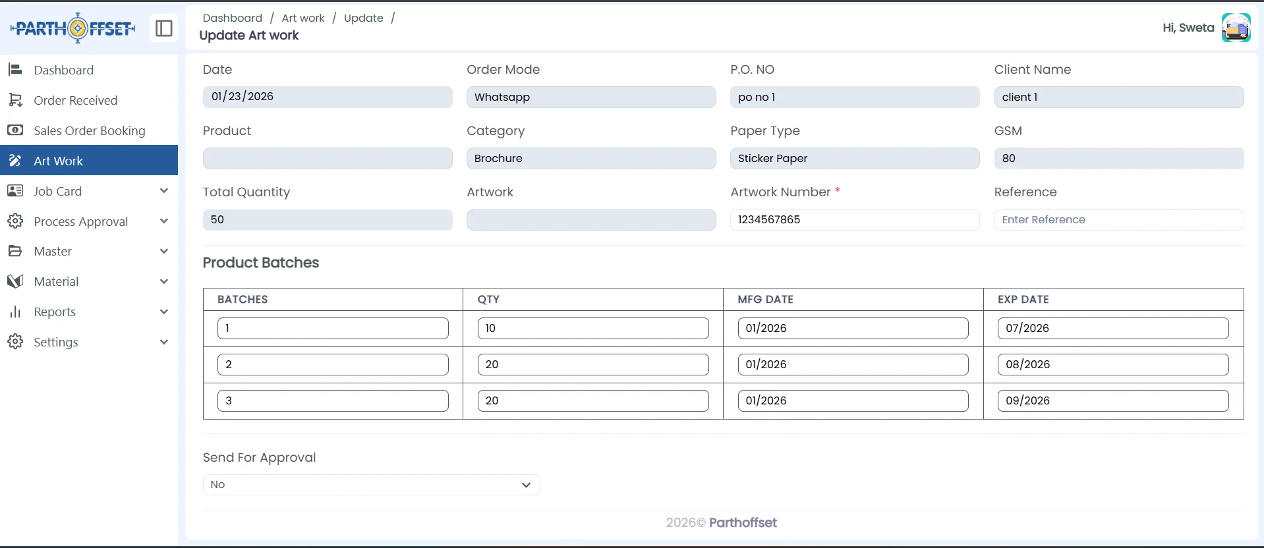Viewport: 1264px width, 548px height.
Task: Open the Art work breadcrumb link
Action: (303, 18)
